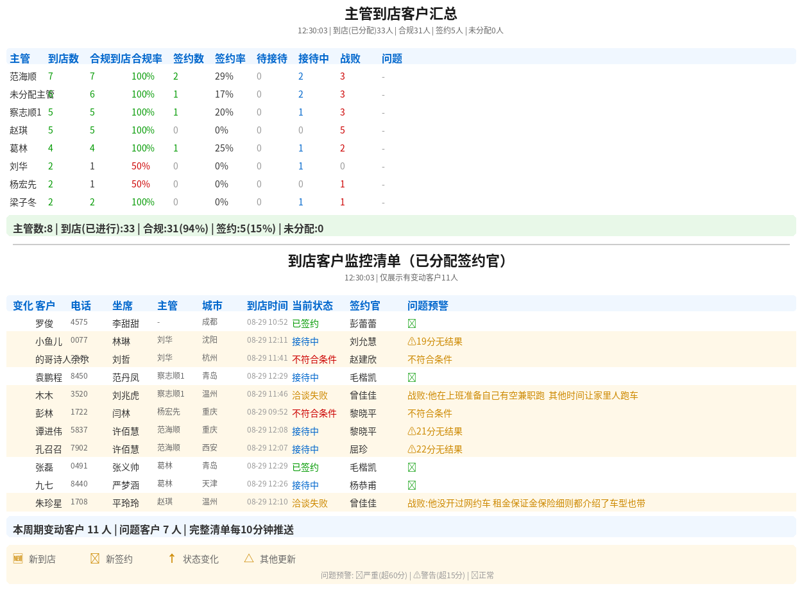Viewport: 802px width, 611px height.
Task: Click customer name 小鱼儿
Action: 49,341
